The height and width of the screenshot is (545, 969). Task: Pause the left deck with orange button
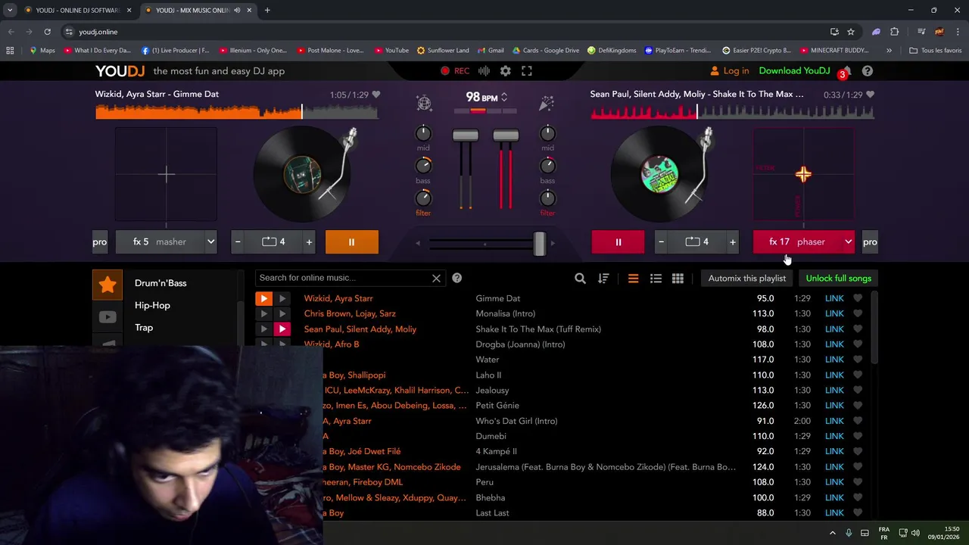pyautogui.click(x=351, y=241)
